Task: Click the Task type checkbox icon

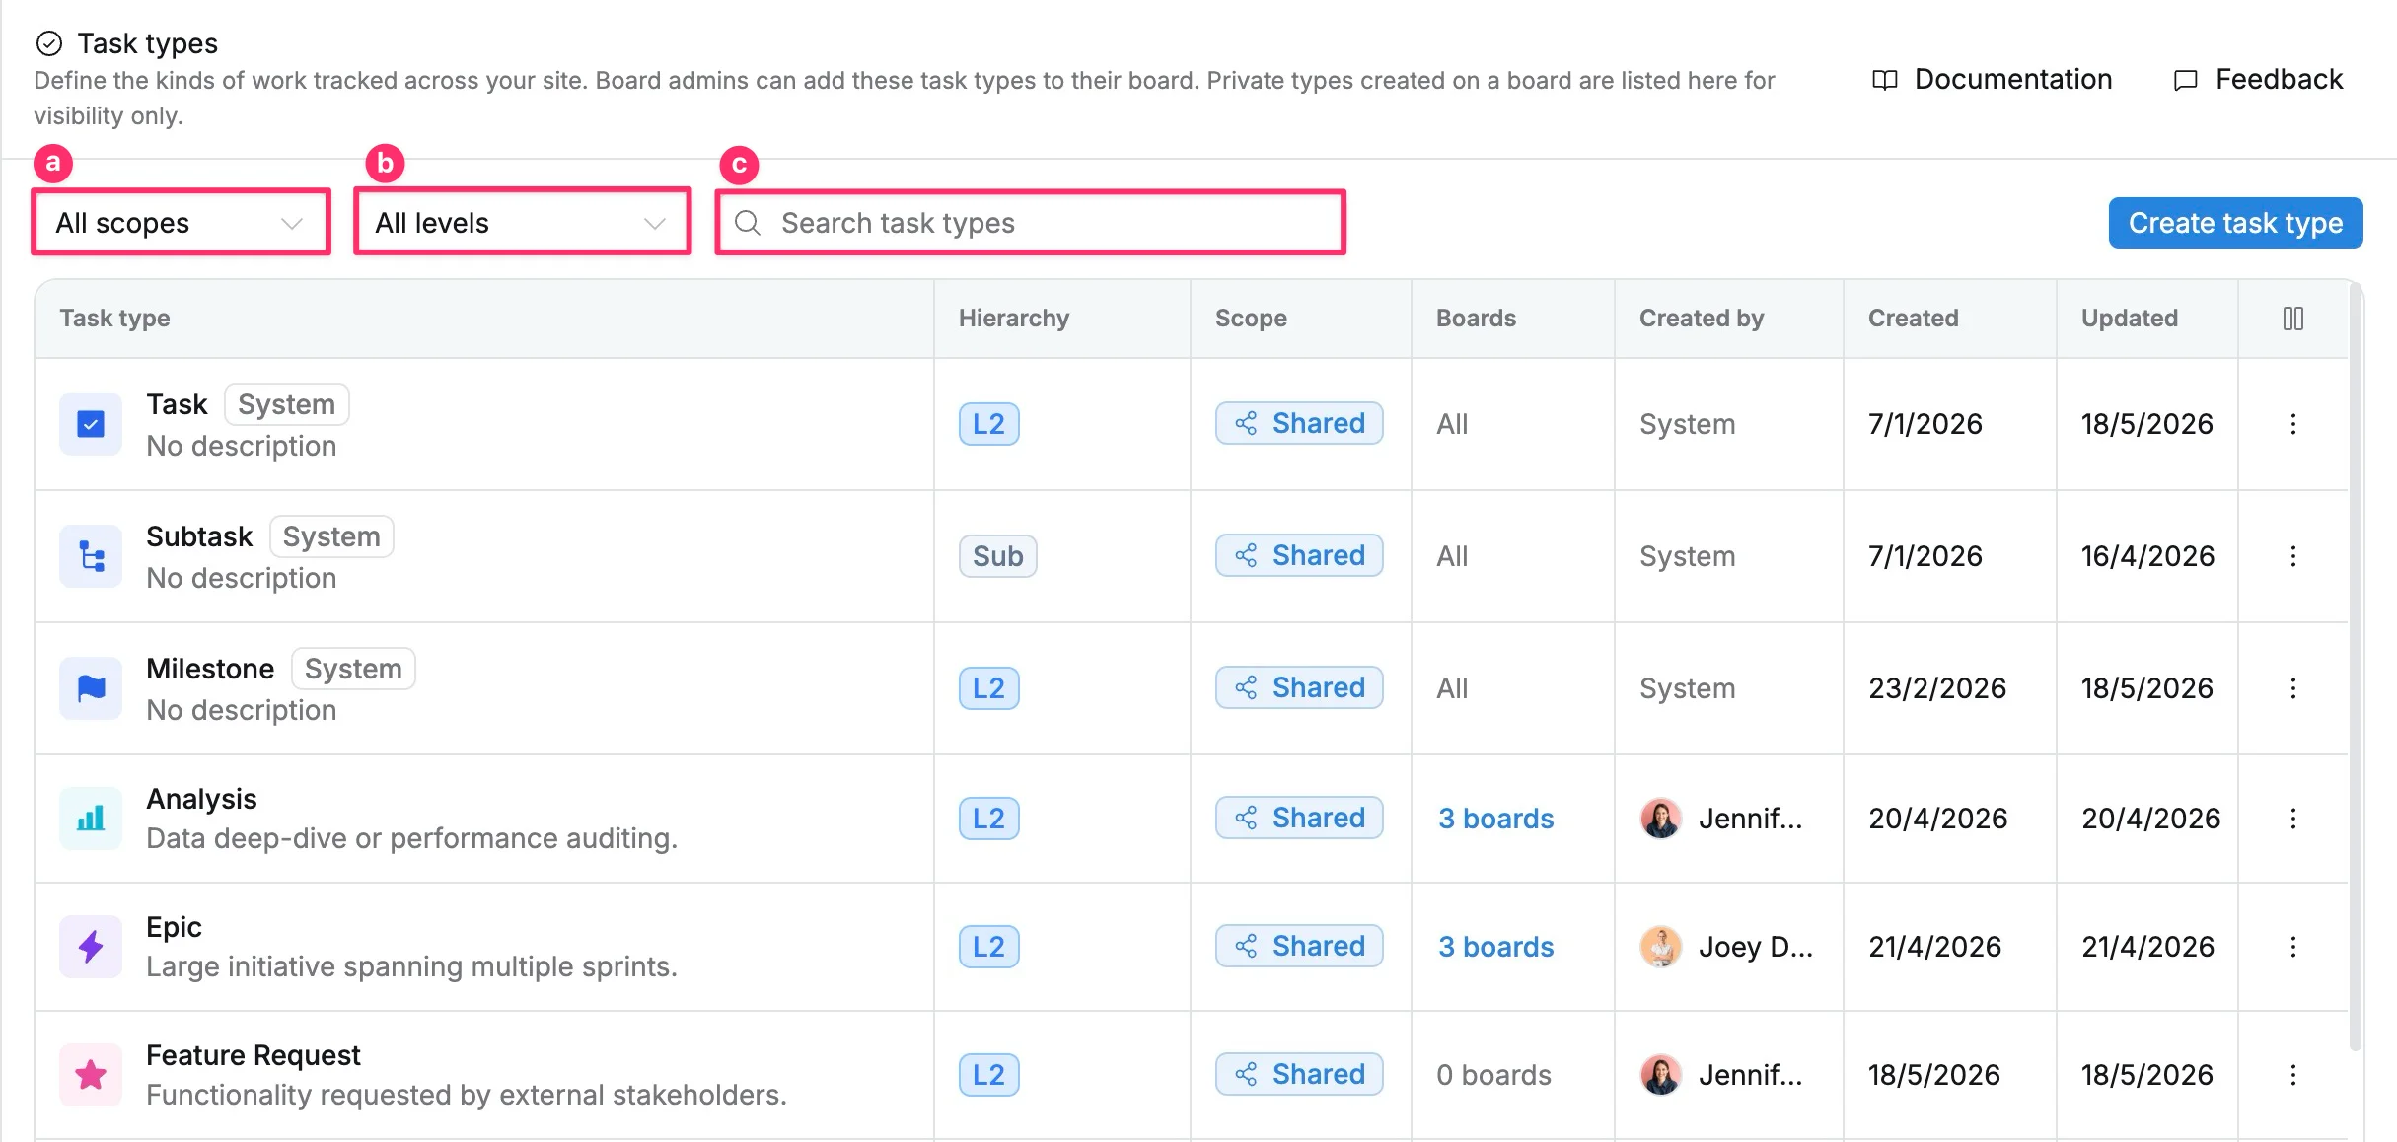Action: click(91, 424)
